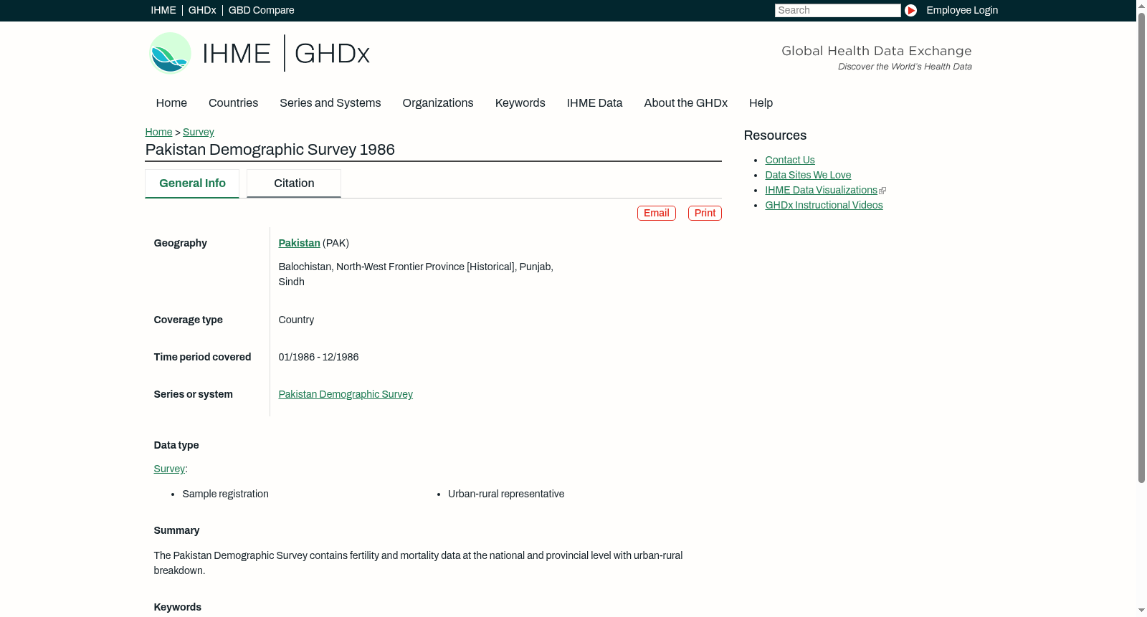Viewport: 1147px width, 617px height.
Task: Click the Print button
Action: pyautogui.click(x=705, y=213)
